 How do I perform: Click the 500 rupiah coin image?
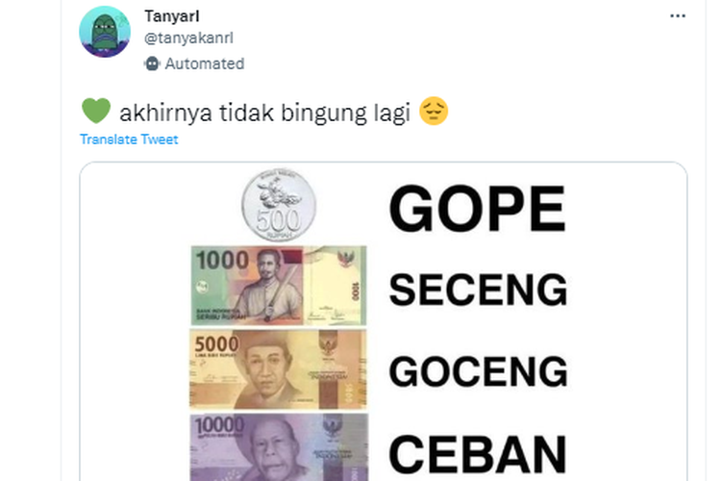coord(279,204)
